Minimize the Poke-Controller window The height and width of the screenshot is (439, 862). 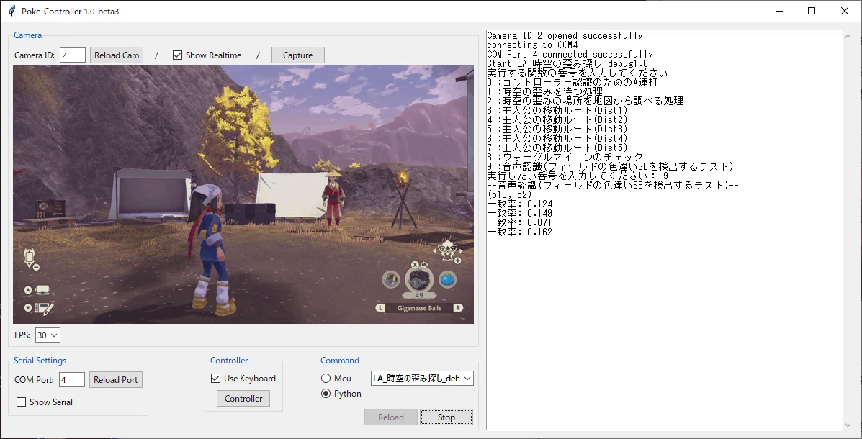(x=778, y=11)
